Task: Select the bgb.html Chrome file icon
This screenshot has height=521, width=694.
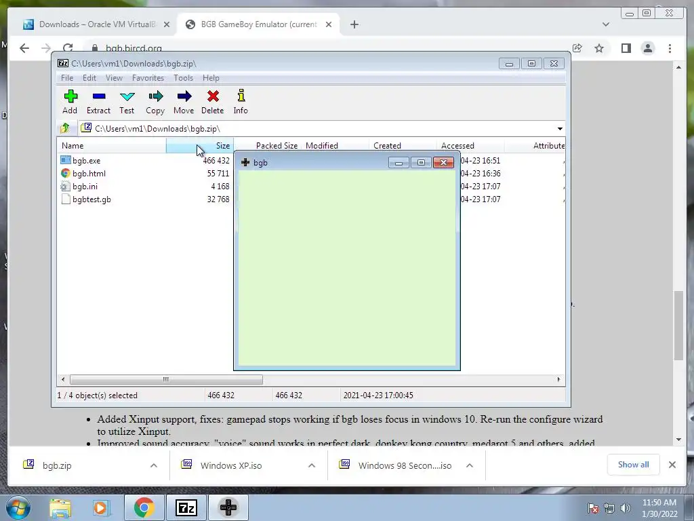Action: 66,173
